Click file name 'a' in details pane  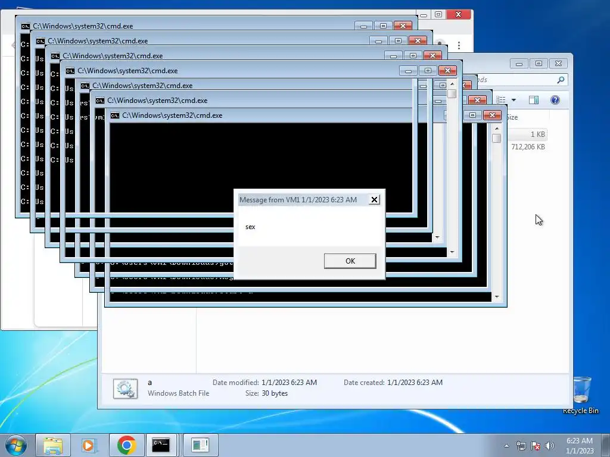pyautogui.click(x=150, y=383)
